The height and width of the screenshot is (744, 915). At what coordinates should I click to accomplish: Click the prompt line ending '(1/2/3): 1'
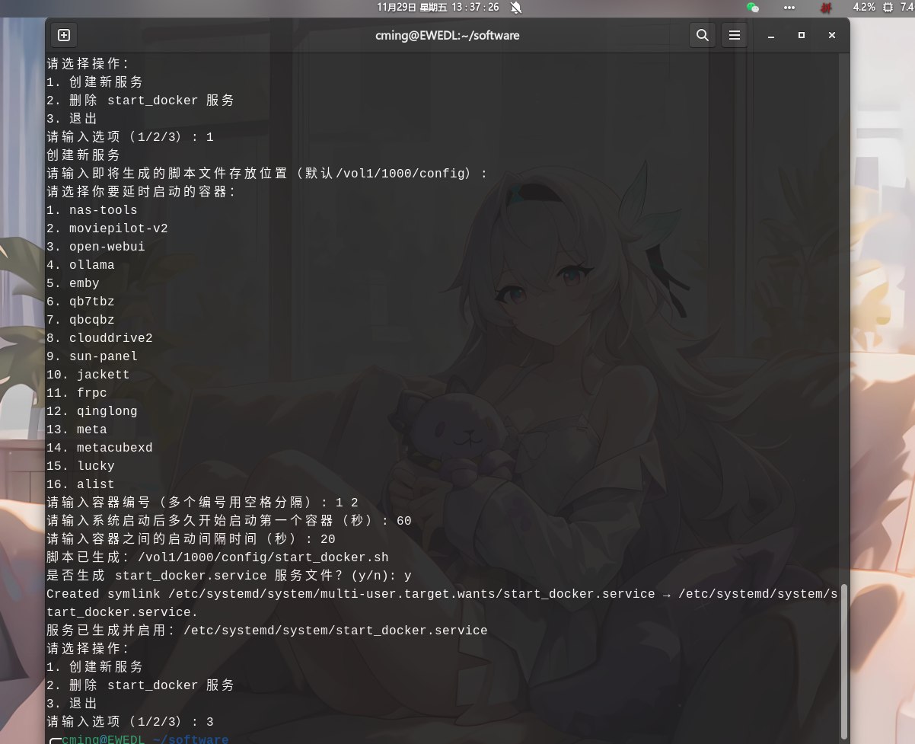130,137
